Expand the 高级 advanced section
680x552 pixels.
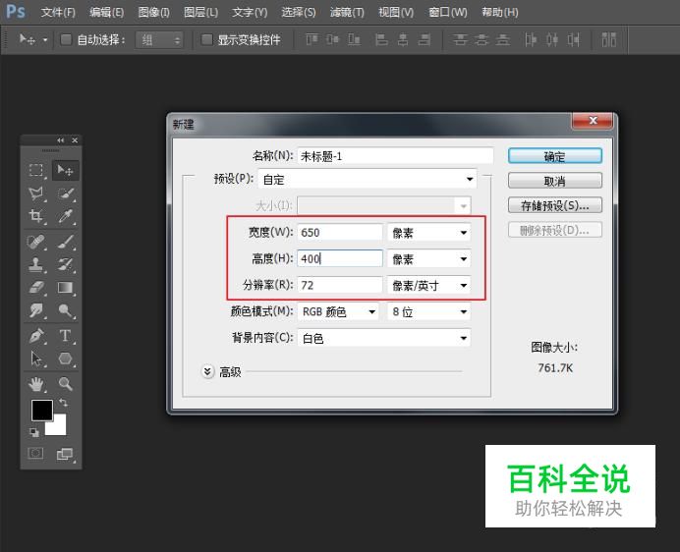[207, 371]
